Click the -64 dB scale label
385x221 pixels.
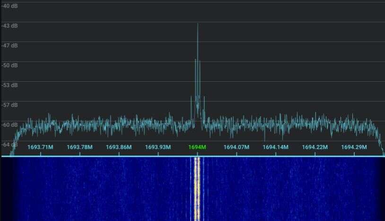tap(10, 144)
